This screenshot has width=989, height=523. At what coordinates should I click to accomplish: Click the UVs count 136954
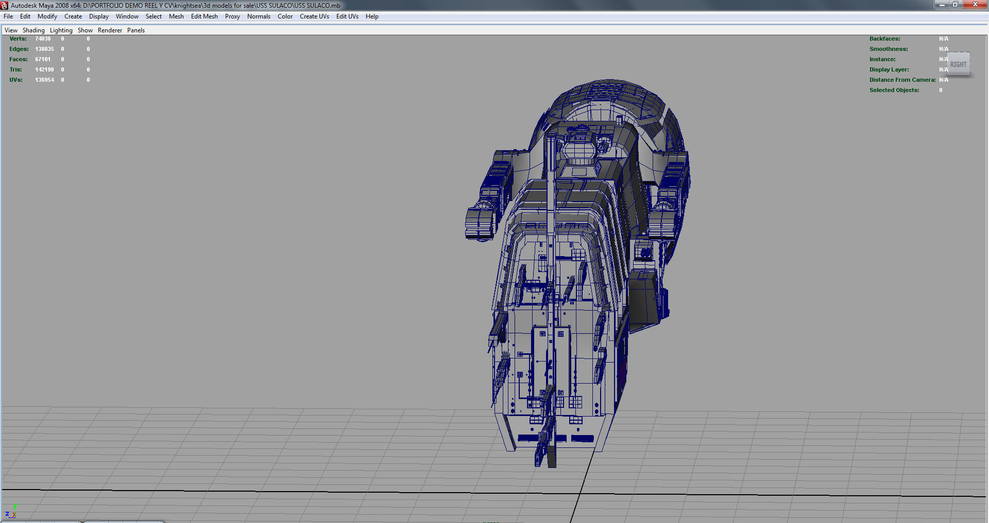click(x=44, y=80)
